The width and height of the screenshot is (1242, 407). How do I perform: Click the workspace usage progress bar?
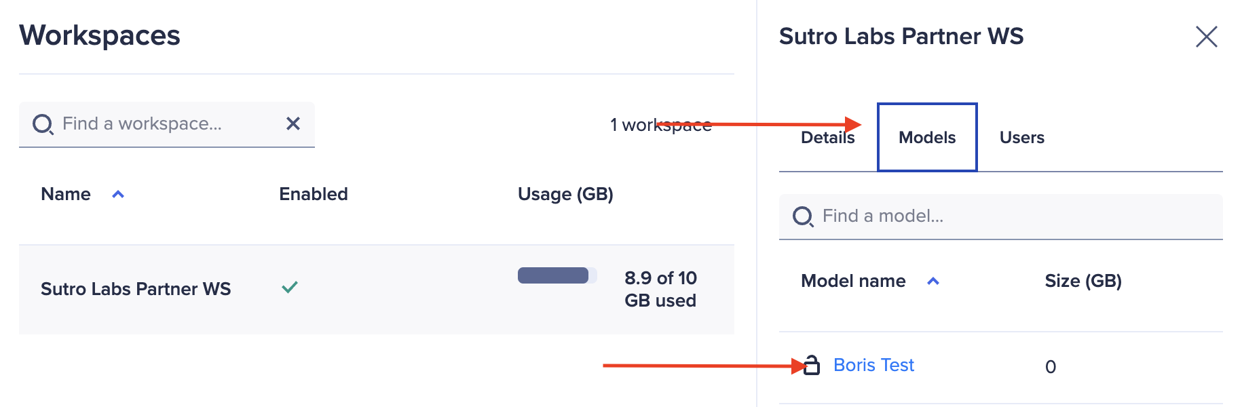557,275
